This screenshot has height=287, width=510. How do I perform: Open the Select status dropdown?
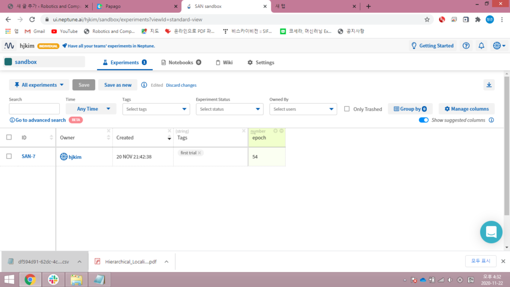pos(229,109)
